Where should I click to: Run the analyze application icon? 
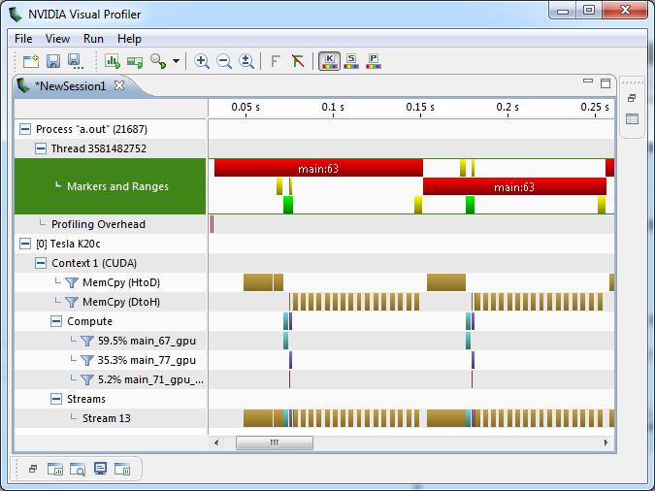point(113,61)
